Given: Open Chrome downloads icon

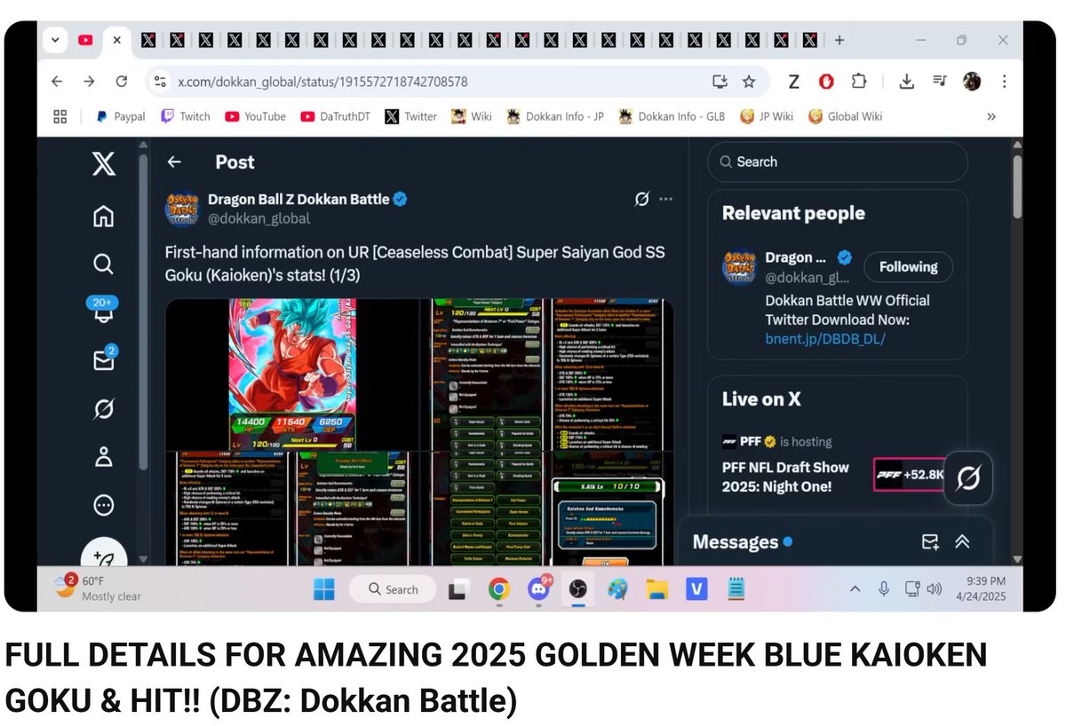Looking at the screenshot, I should (x=906, y=82).
